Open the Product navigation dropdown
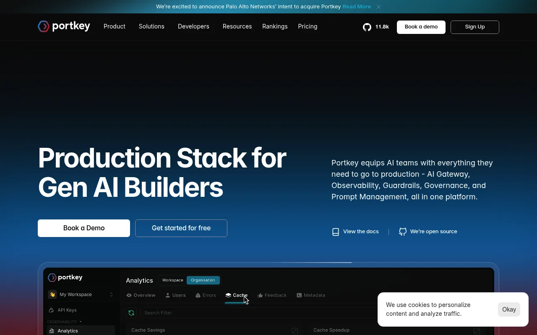 [x=115, y=26]
